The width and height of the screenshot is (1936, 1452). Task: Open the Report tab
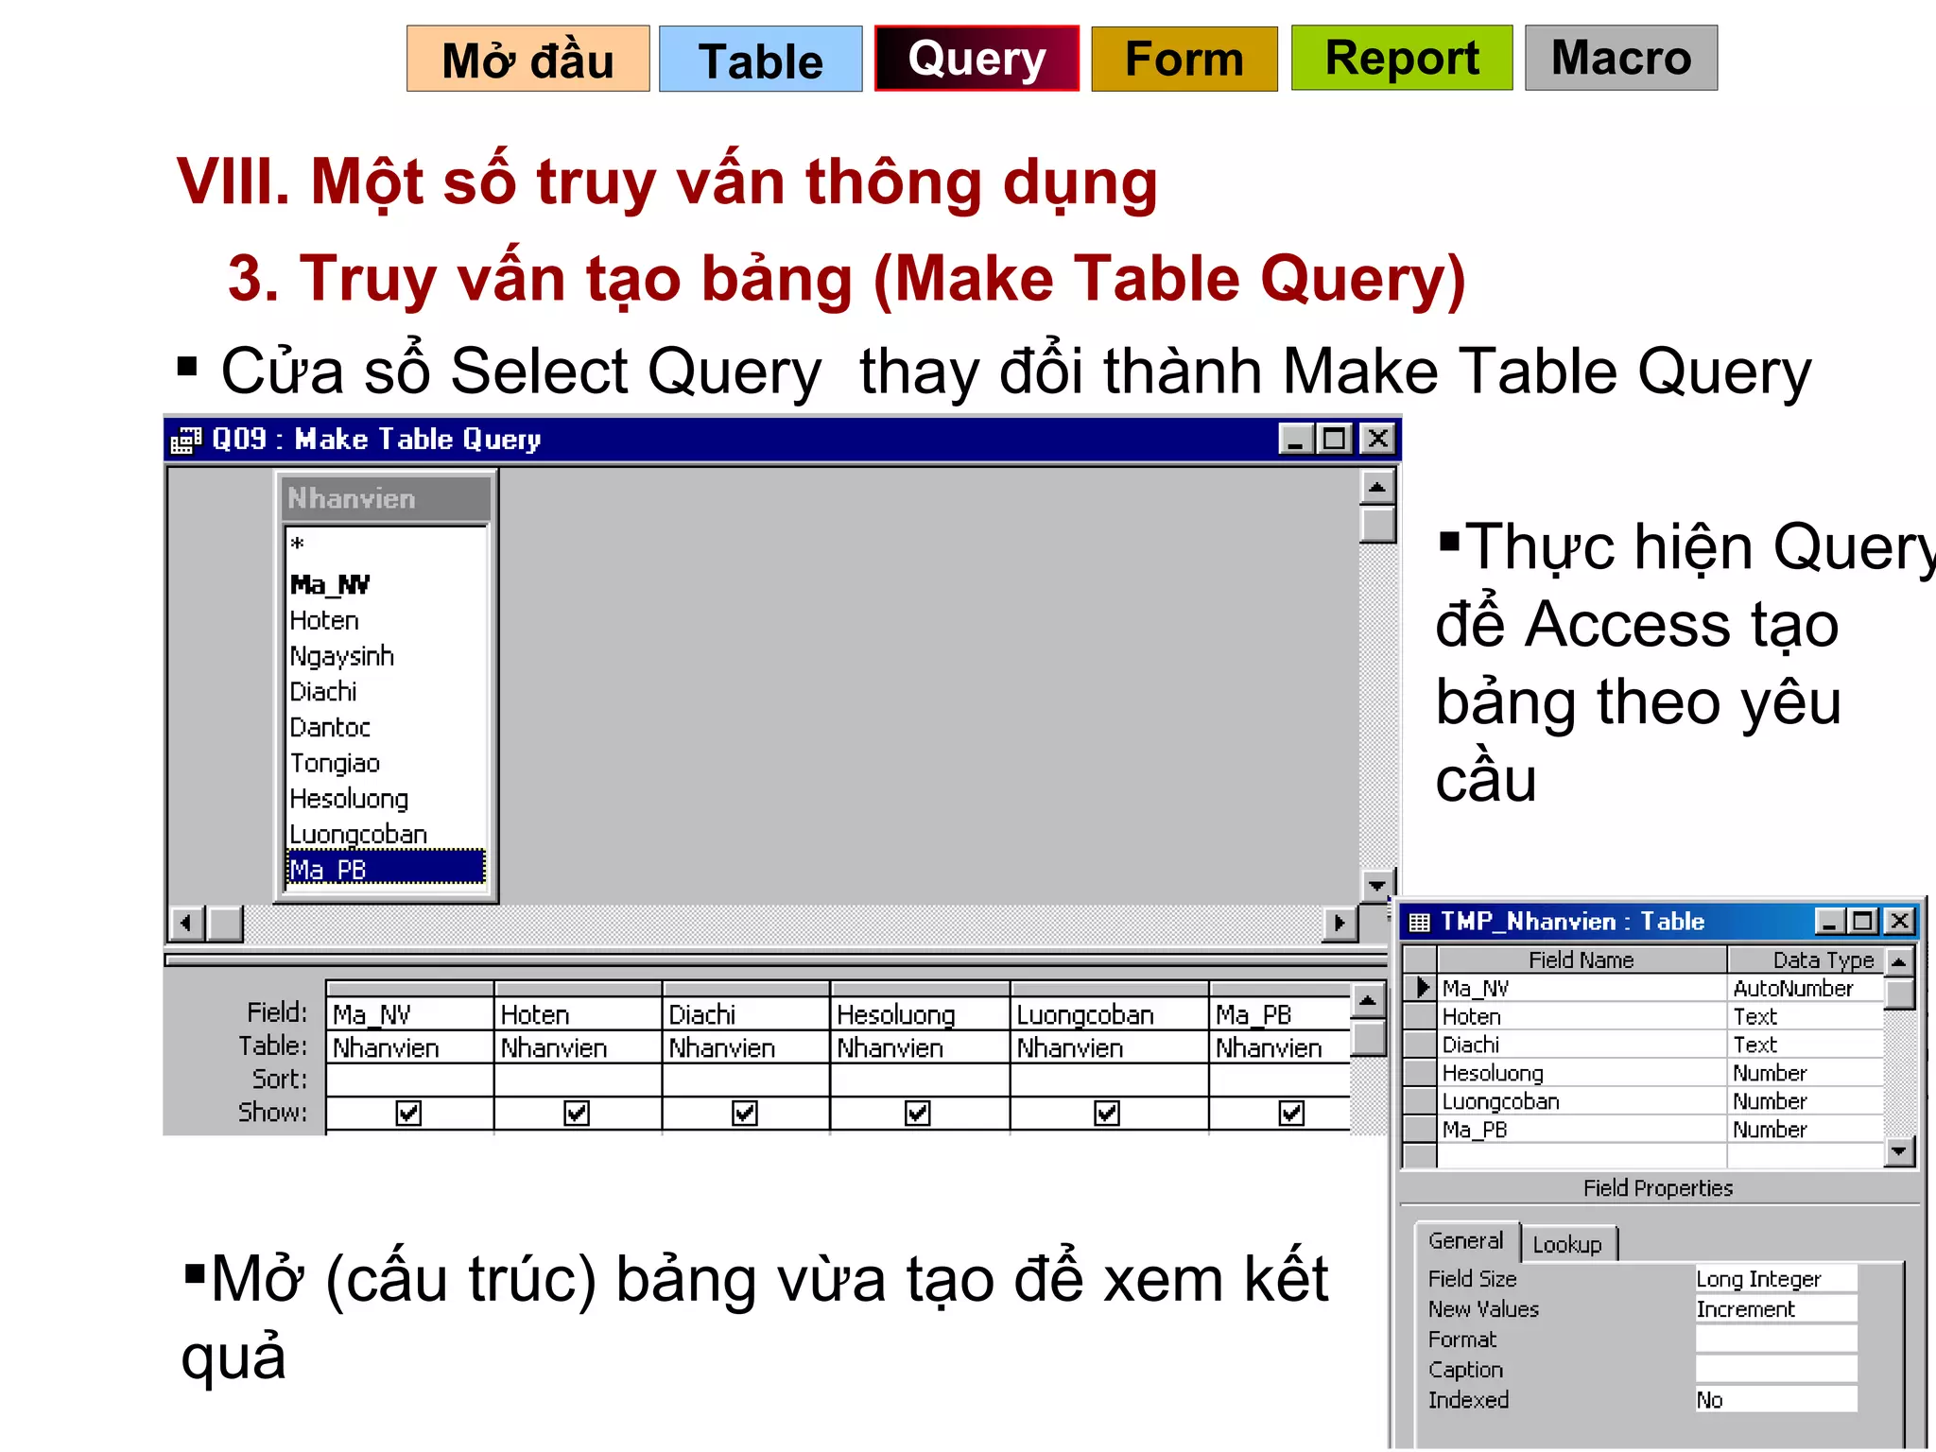(1402, 59)
